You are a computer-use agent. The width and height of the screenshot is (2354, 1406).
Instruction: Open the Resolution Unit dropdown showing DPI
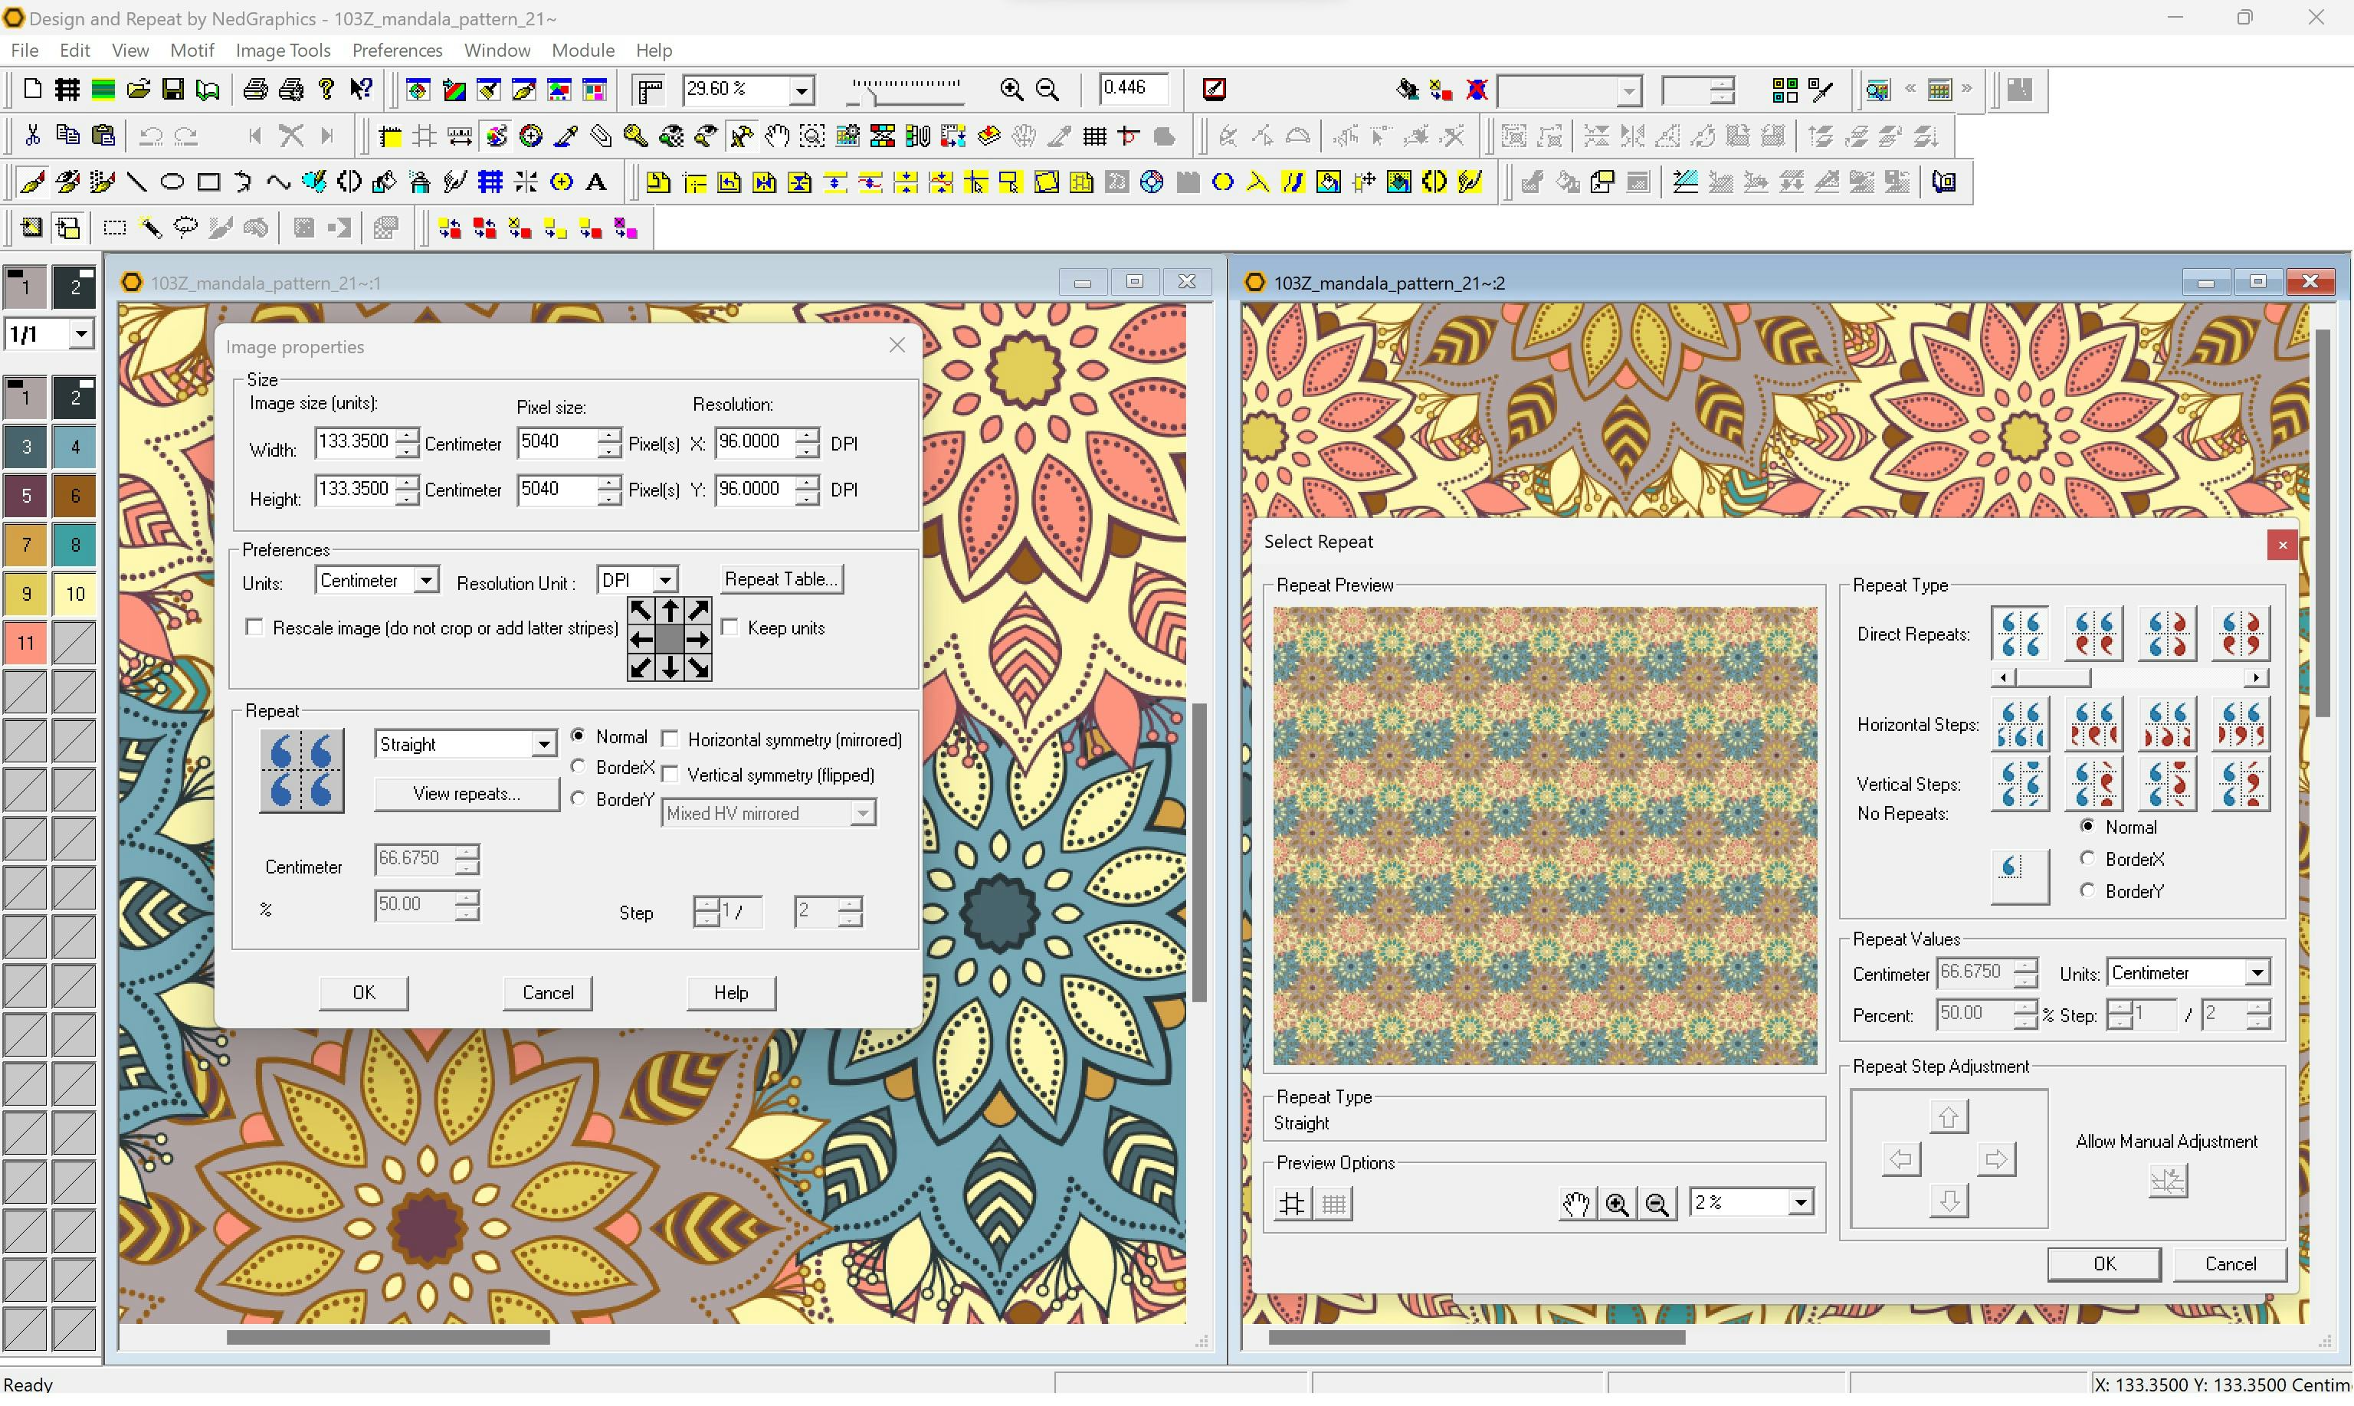(665, 580)
